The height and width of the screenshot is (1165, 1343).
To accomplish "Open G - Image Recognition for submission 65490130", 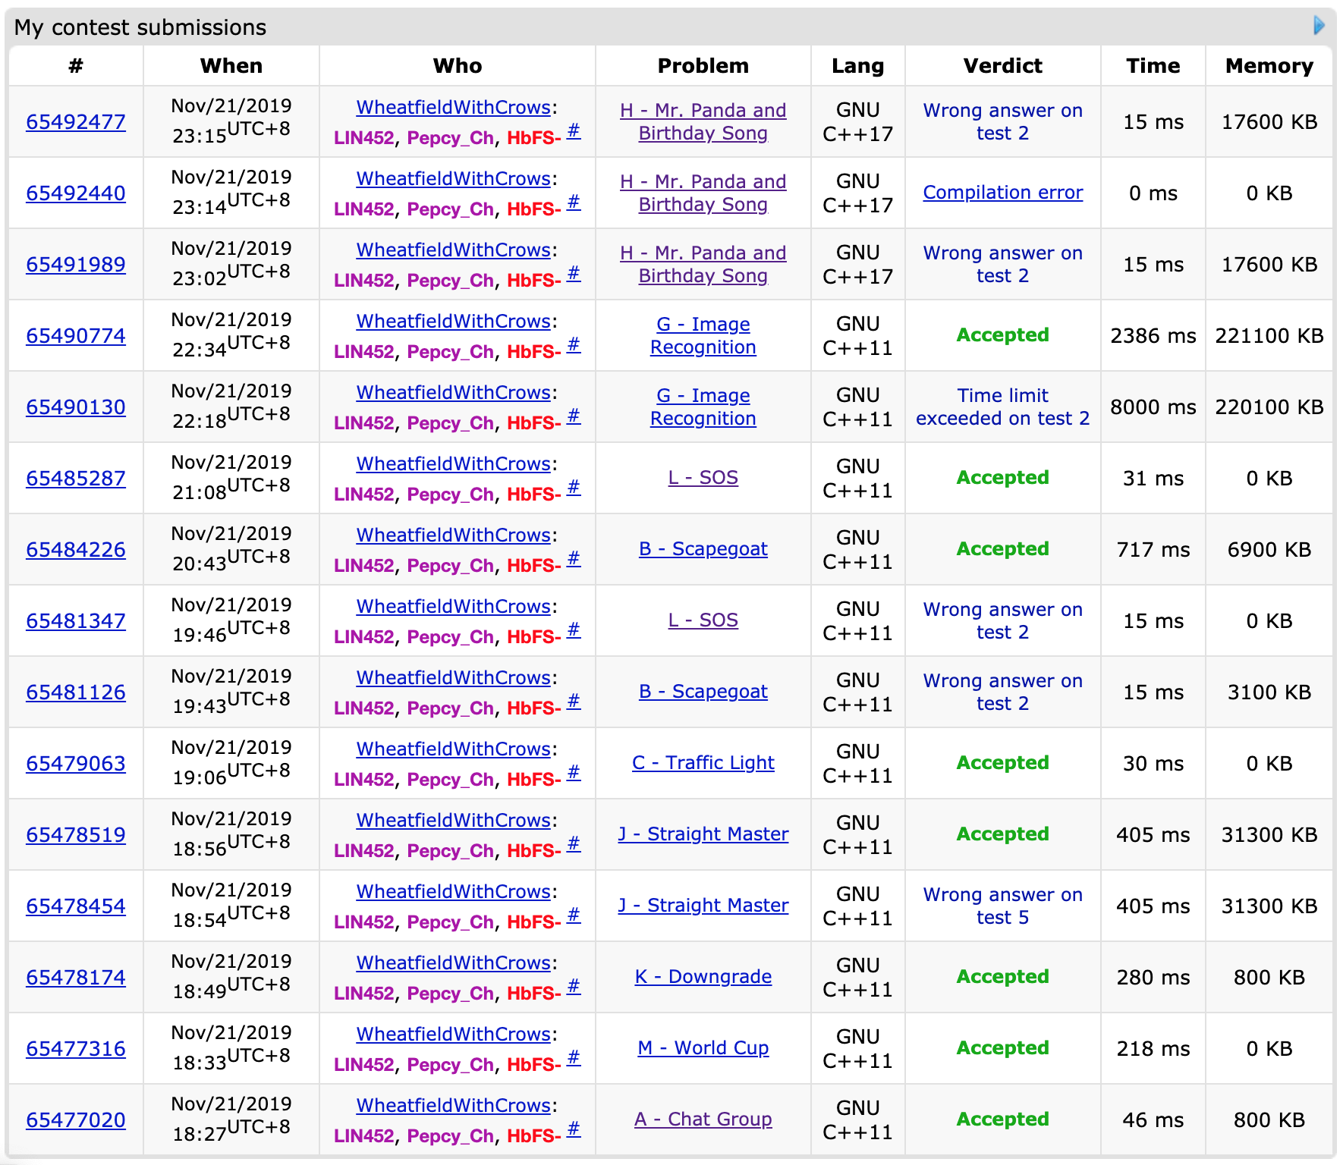I will (703, 407).
